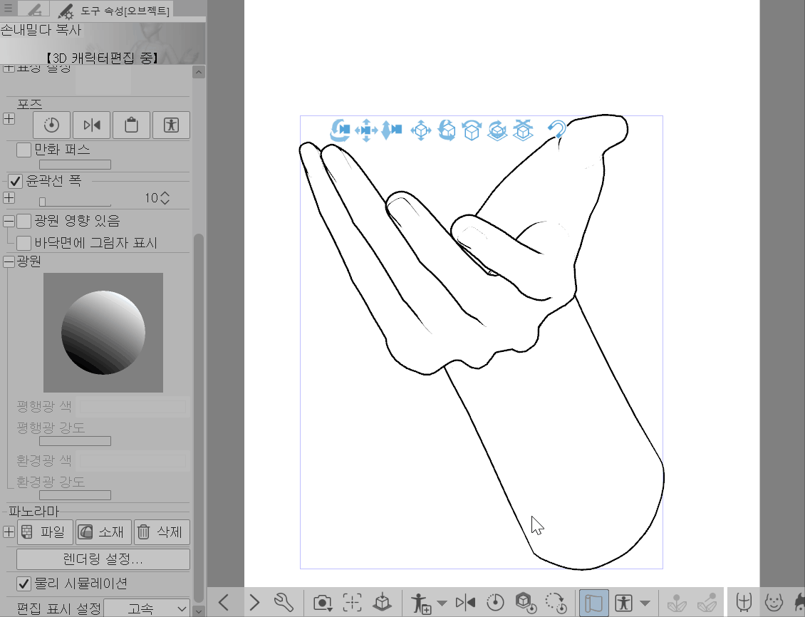
Task: Select the 도구 속성[오브젝트] tab
Action: (112, 9)
